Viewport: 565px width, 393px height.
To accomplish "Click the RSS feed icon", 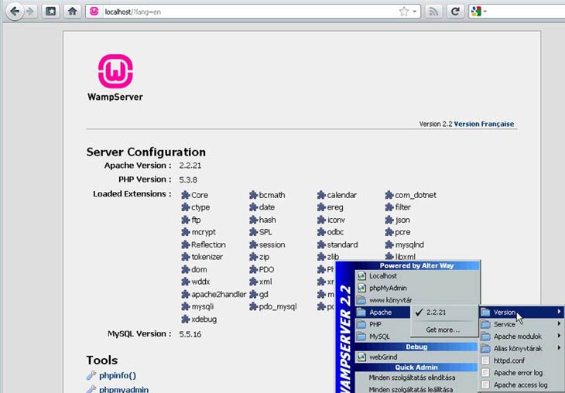I will click(x=433, y=12).
